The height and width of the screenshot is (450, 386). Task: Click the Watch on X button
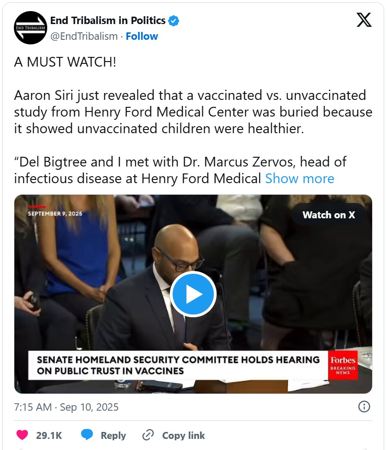click(x=329, y=215)
